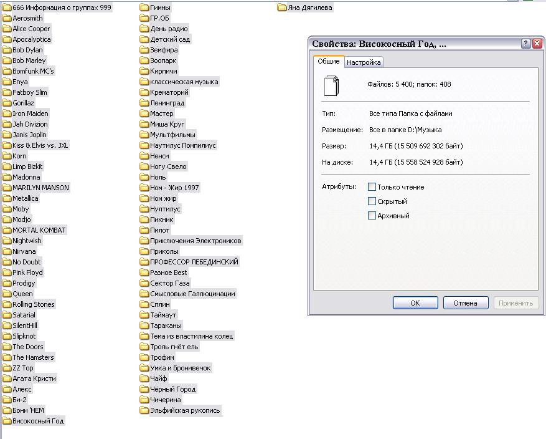Select the 'Сектор Газа' folder name
Screen dimensions: 546x439
tap(169, 283)
